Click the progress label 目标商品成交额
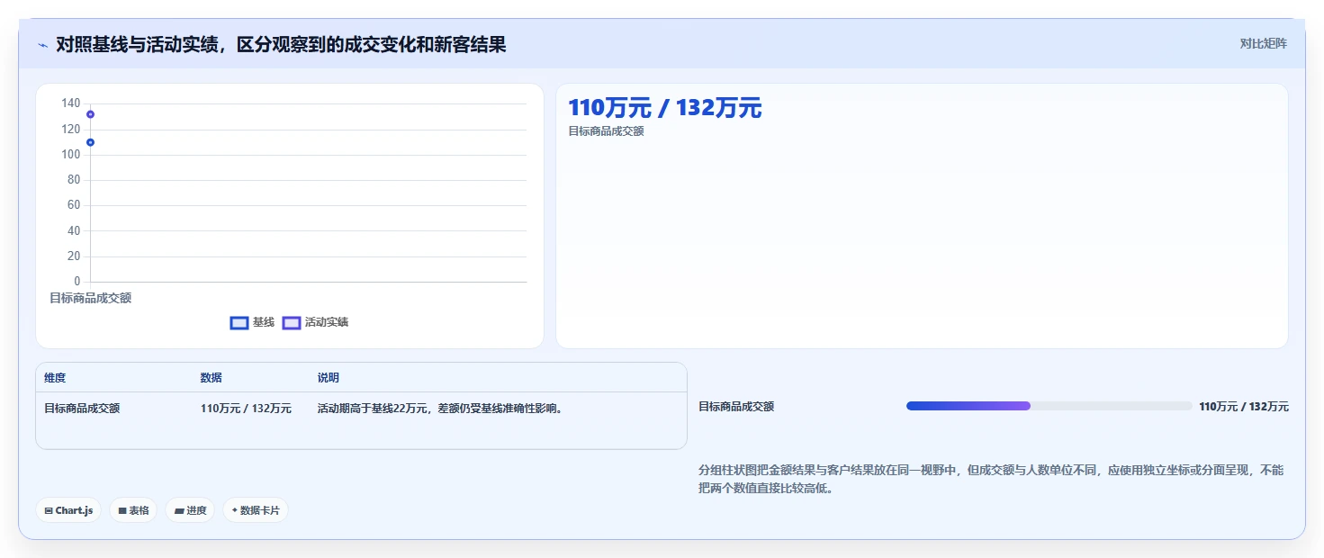This screenshot has width=1324, height=558. click(x=736, y=407)
